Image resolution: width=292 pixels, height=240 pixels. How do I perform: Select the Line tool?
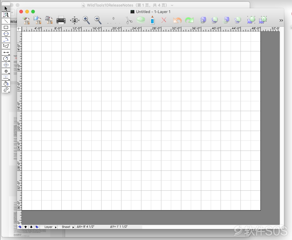(x=6, y=21)
